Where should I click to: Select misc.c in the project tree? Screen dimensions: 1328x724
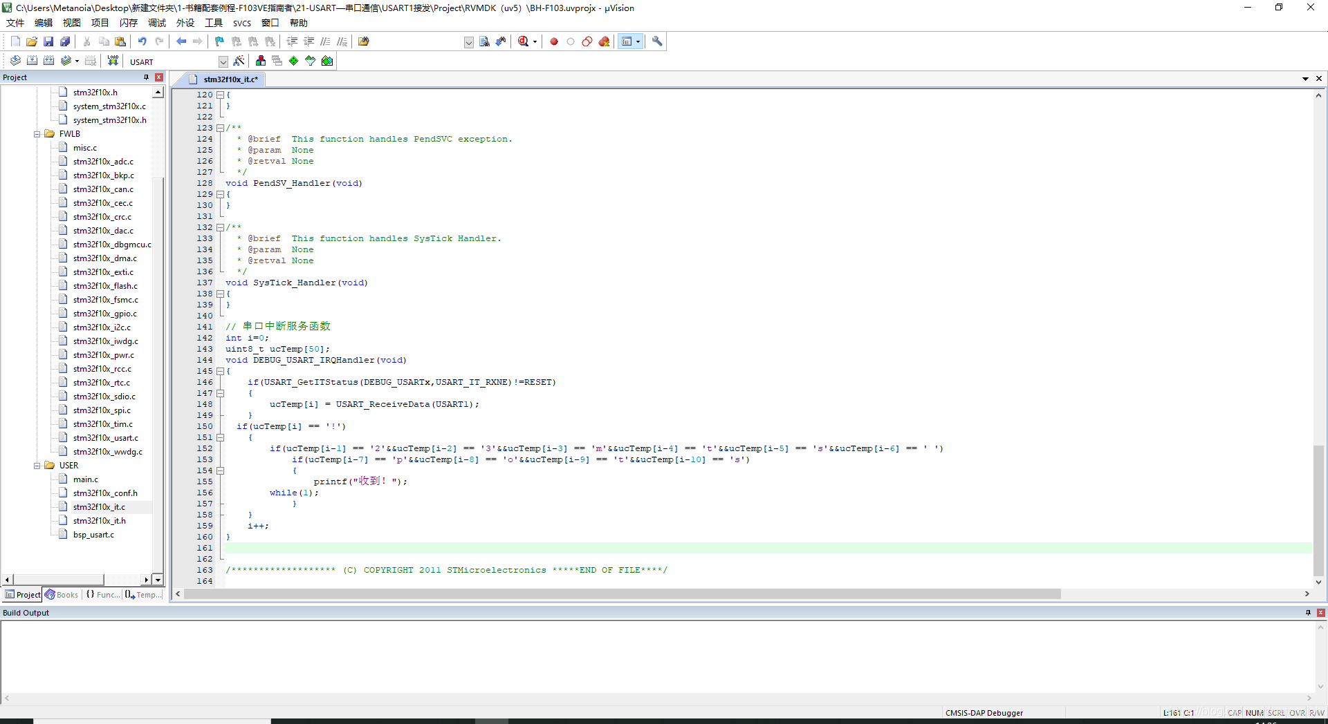[x=85, y=148]
